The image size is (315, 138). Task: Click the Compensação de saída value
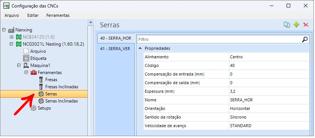point(269,83)
